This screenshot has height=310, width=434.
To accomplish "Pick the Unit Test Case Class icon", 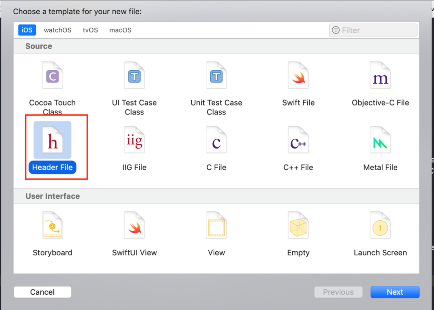I will point(216,77).
